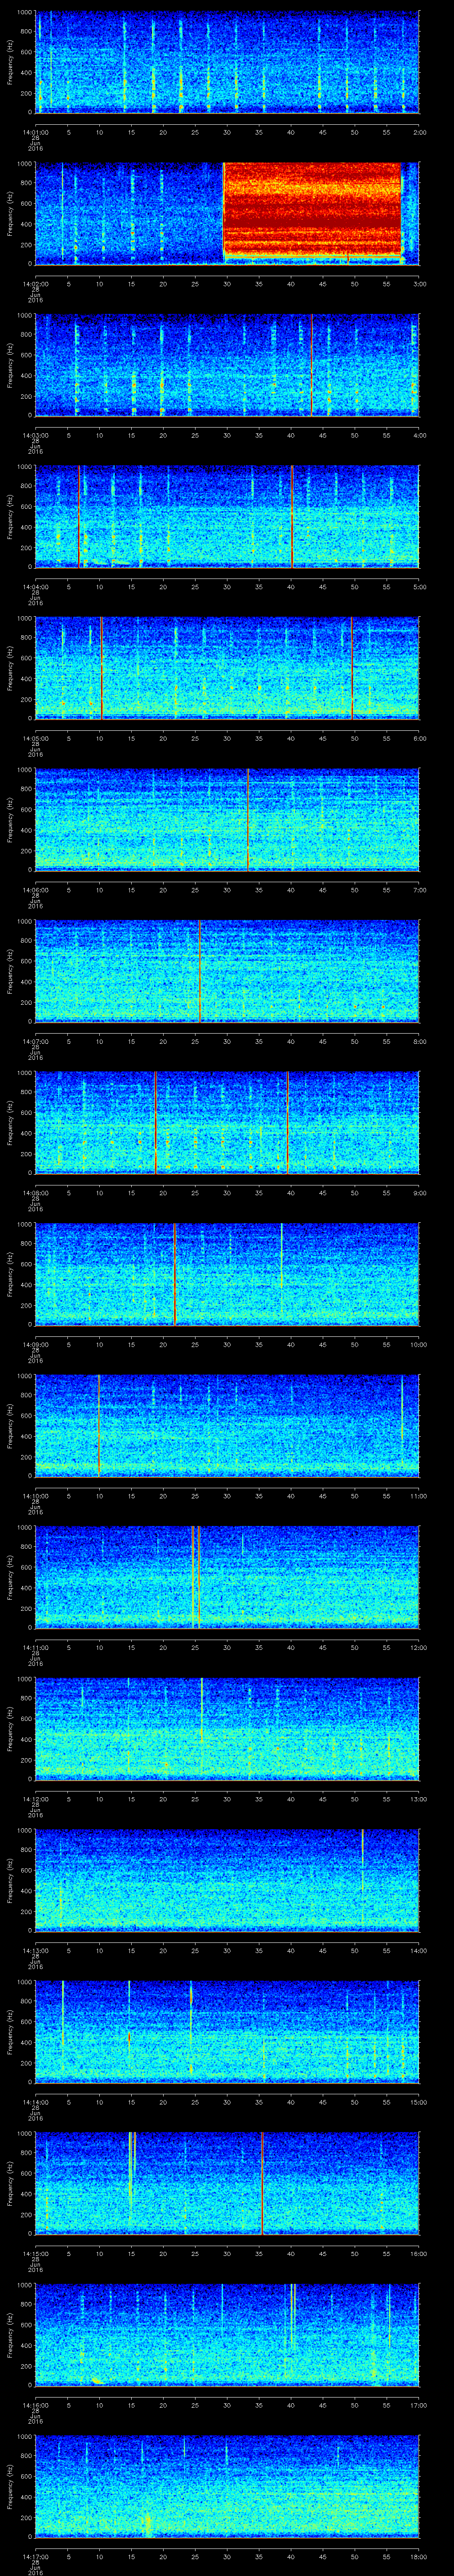Screen dimensions: 454x2576
Task: Open the 14:01:00 spectrogram panel
Action: [x=227, y=62]
